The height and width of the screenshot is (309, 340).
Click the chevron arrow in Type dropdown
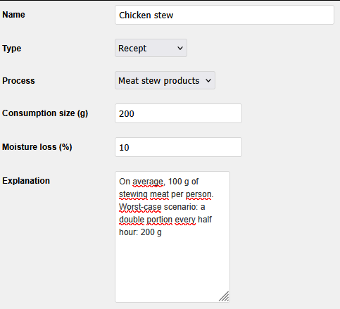click(x=180, y=49)
